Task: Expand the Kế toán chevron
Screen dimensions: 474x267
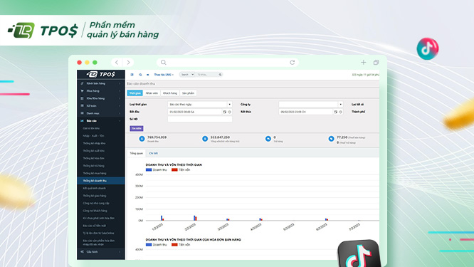Action: coord(120,106)
